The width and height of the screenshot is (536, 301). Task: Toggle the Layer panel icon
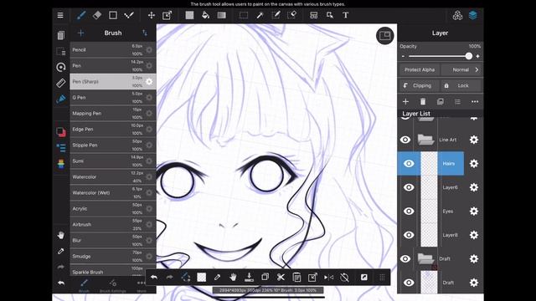coord(473,15)
